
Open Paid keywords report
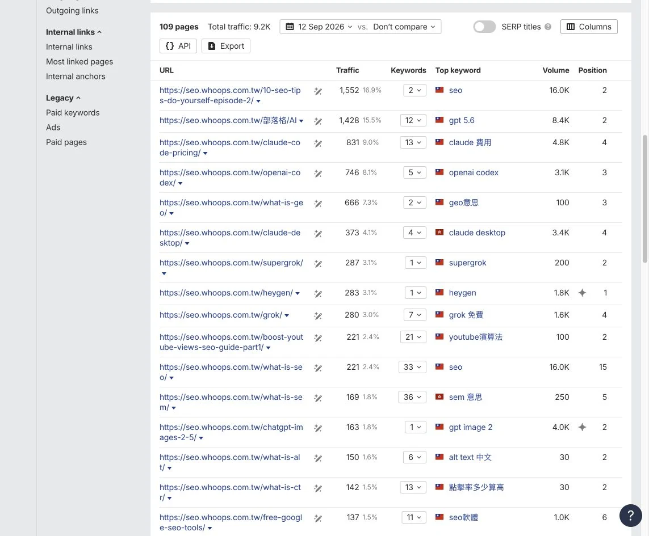(73, 113)
